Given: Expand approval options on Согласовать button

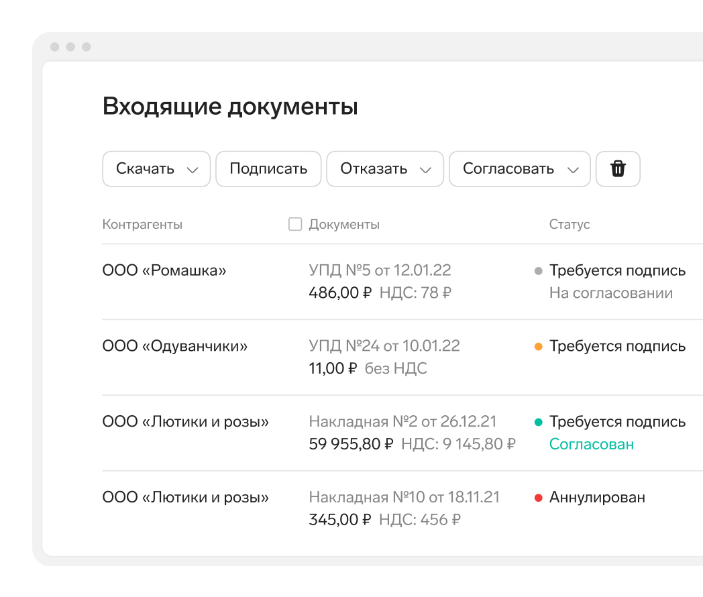Looking at the screenshot, I should coord(575,169).
